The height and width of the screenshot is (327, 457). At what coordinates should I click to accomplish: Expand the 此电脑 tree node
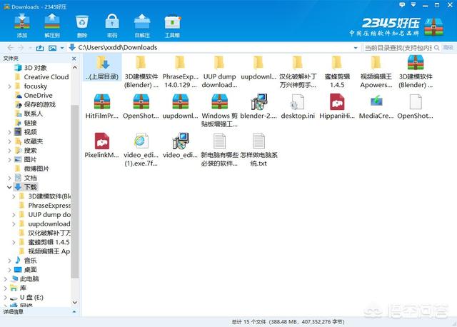5,279
